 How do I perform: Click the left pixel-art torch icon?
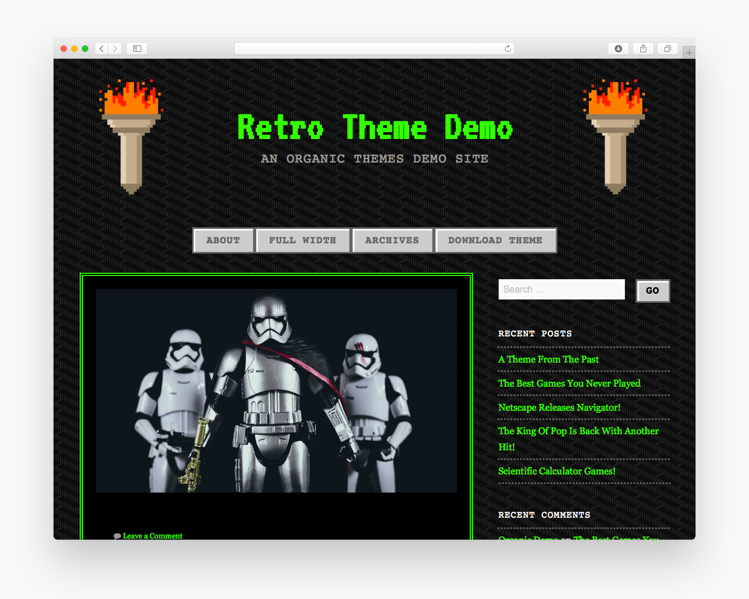point(130,136)
